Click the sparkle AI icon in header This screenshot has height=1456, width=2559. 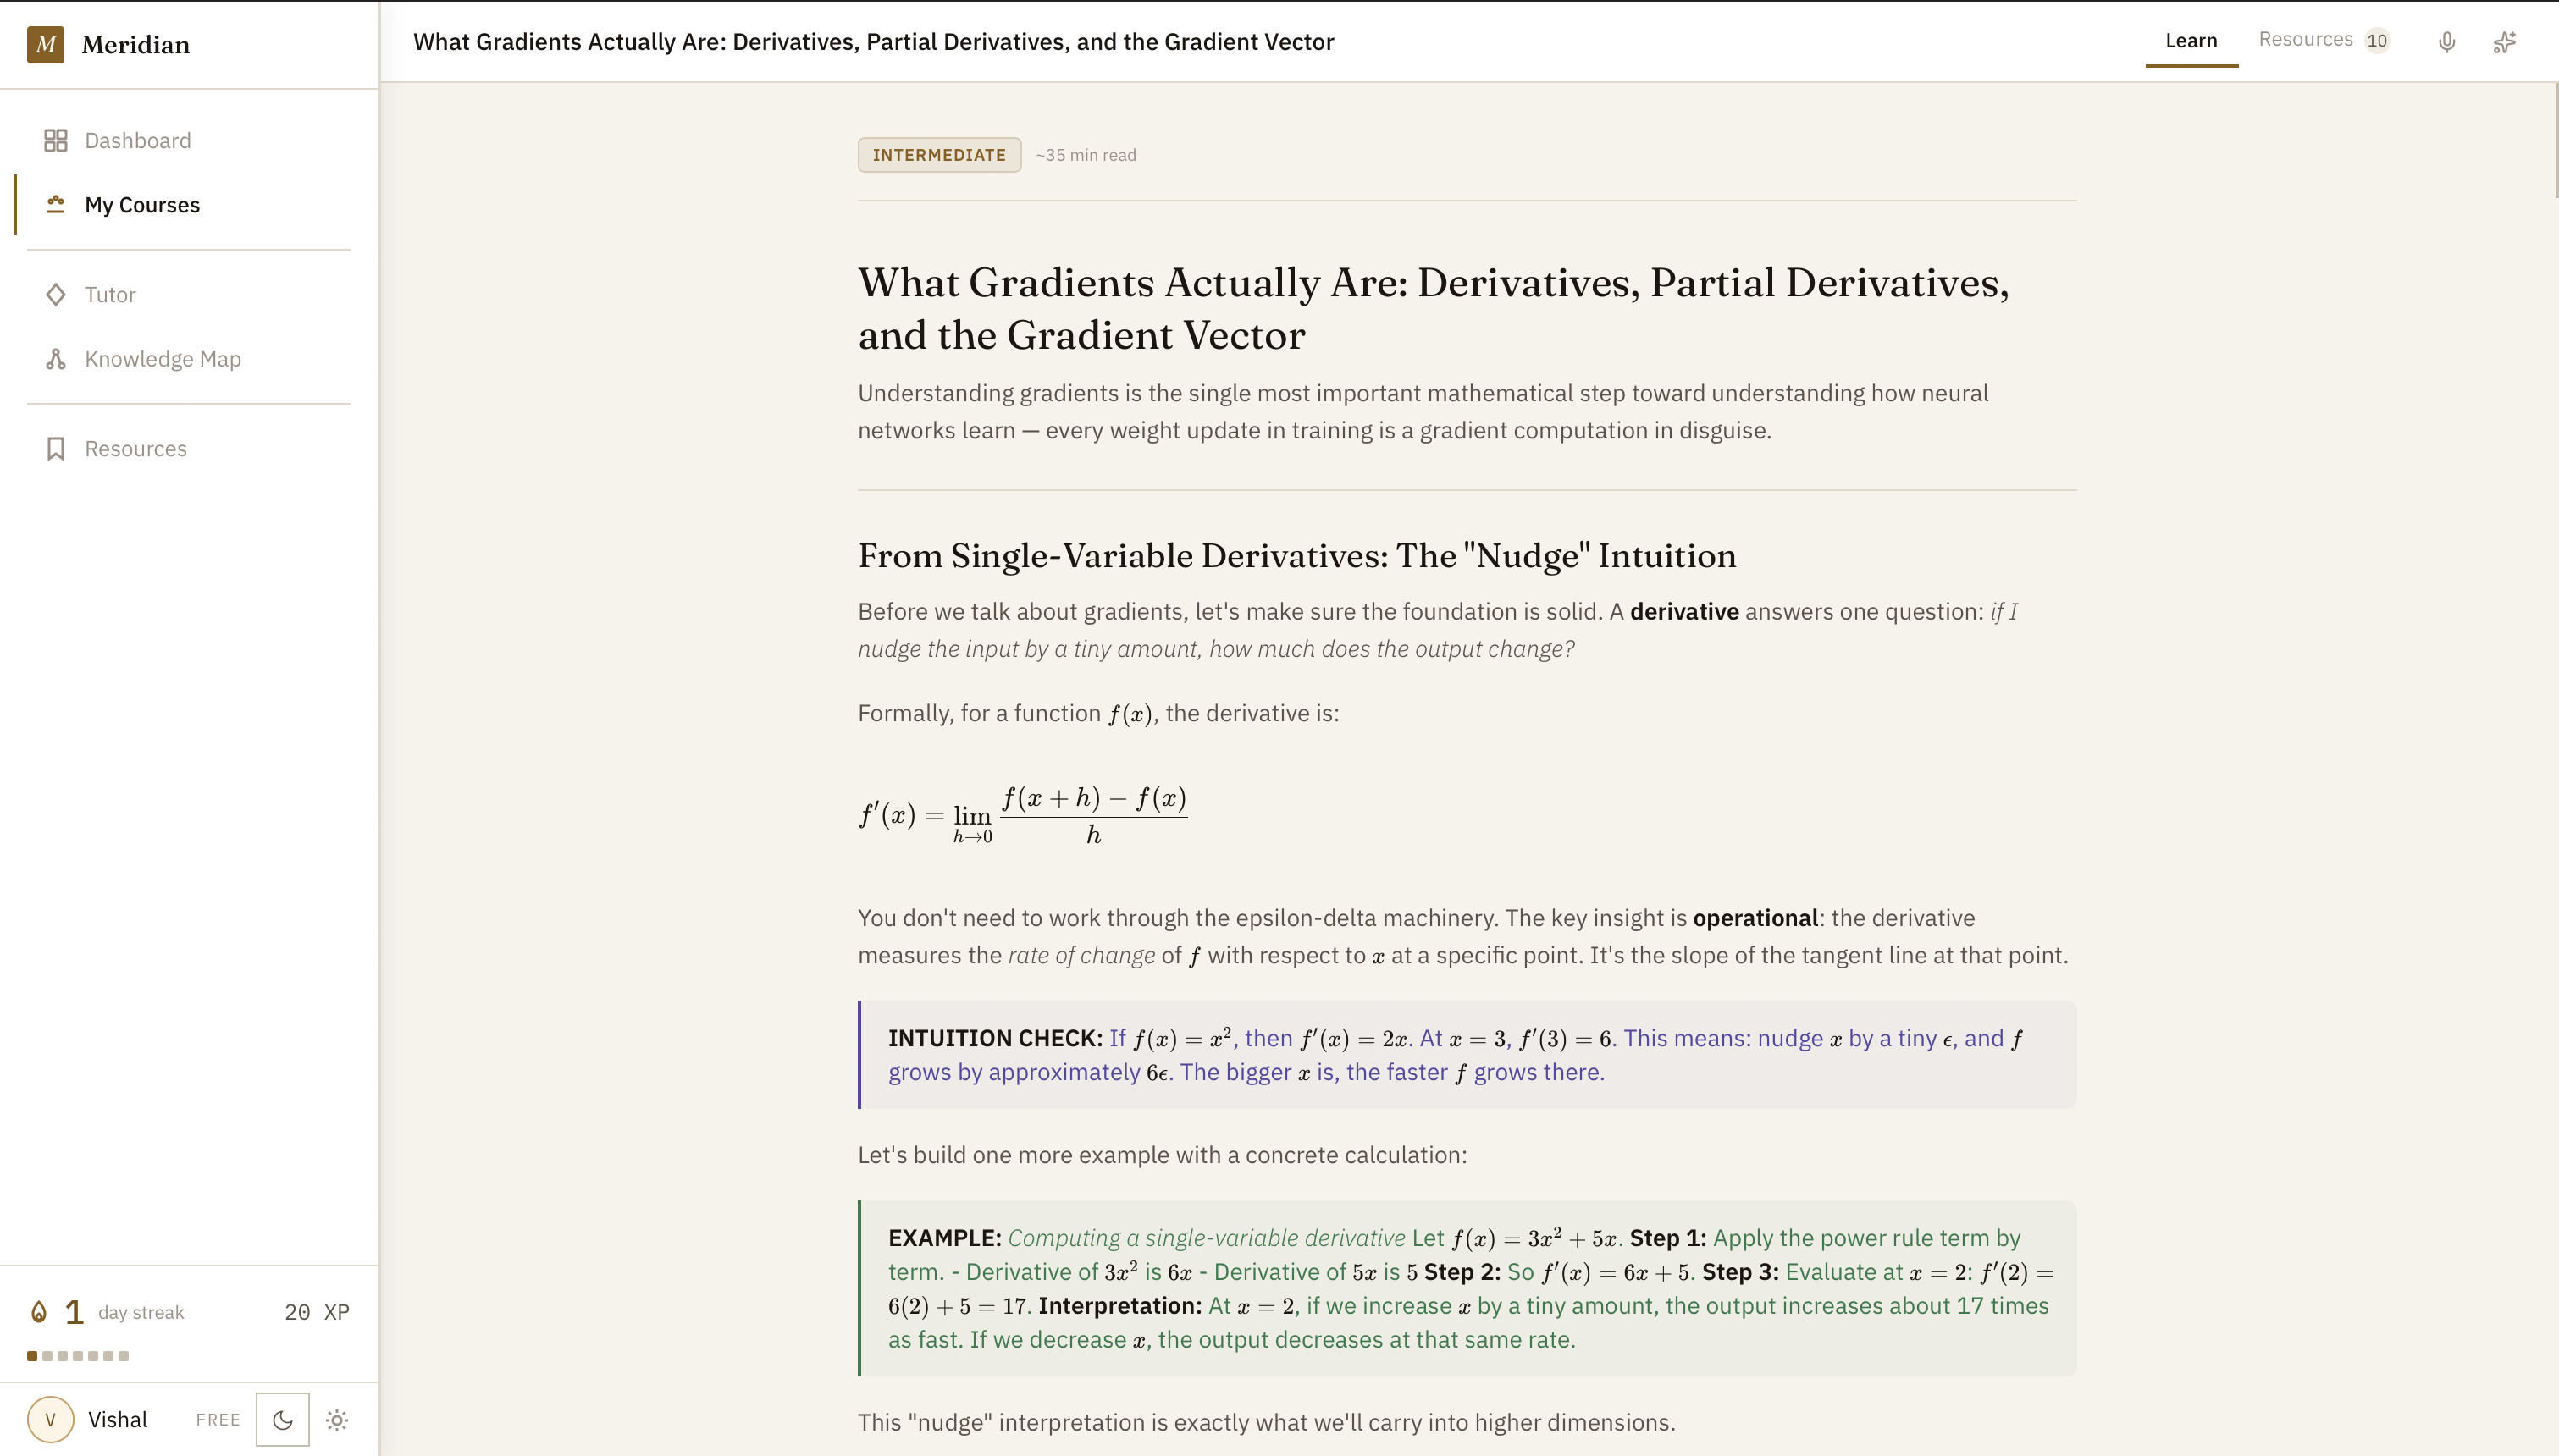pyautogui.click(x=2504, y=42)
